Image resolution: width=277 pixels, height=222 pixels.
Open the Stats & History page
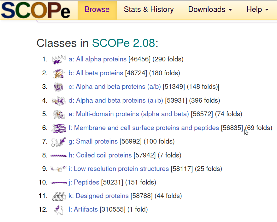click(149, 10)
